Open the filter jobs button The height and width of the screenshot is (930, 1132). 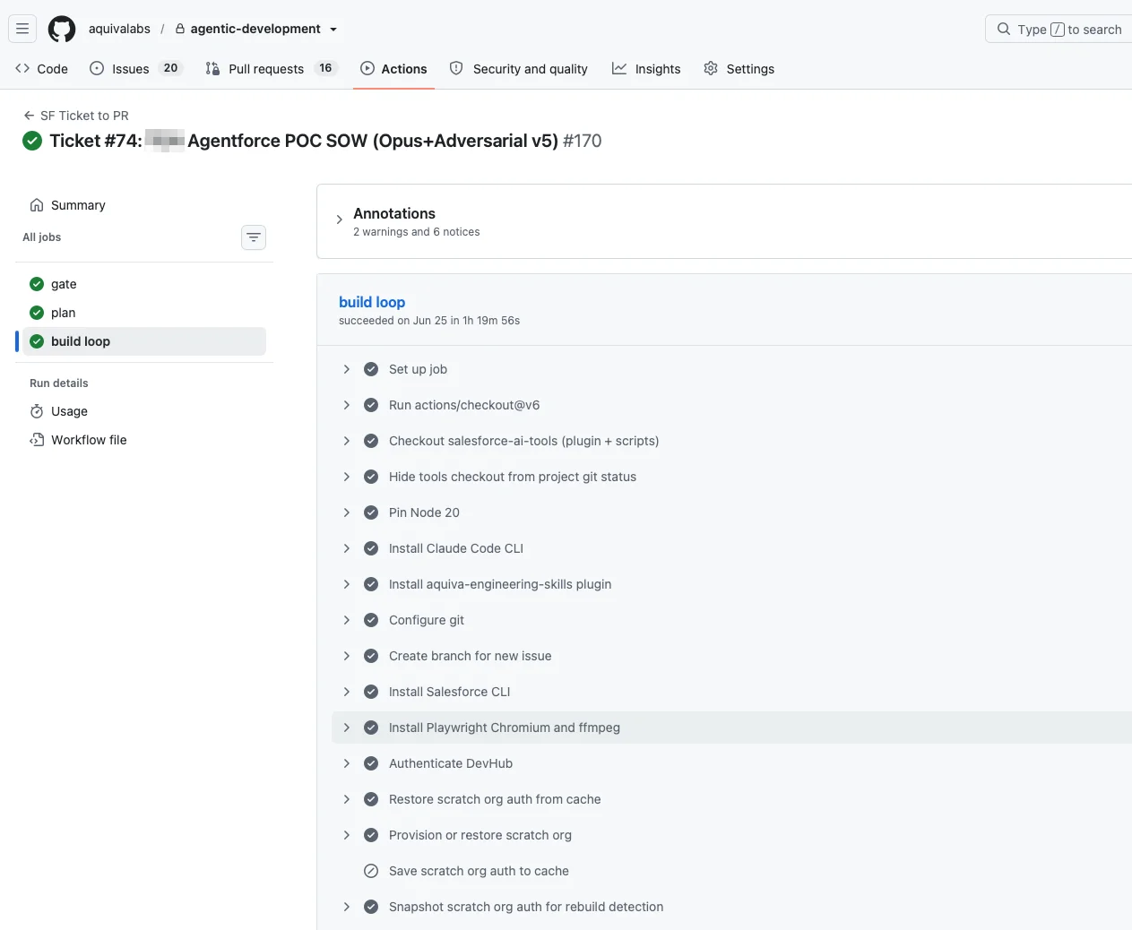254,237
